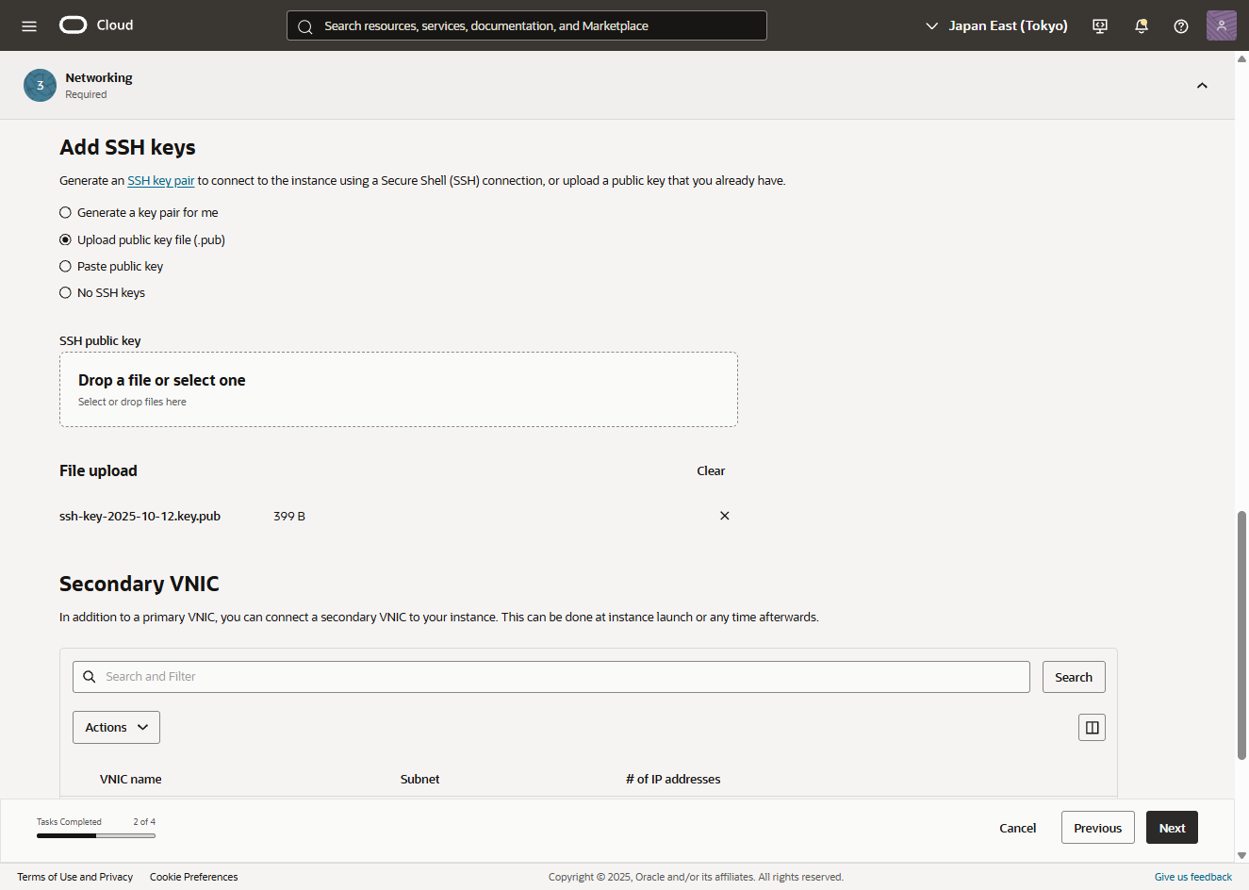Open the Cloud Shell developer tools icon
Viewport: 1249px width, 890px height.
[x=1100, y=25]
